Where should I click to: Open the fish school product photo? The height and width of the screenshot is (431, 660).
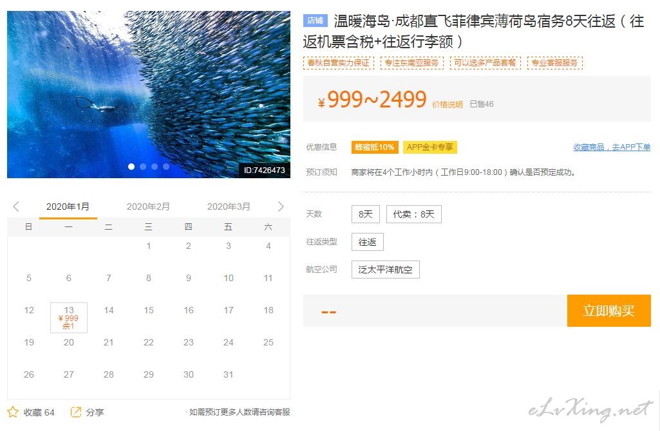click(149, 95)
